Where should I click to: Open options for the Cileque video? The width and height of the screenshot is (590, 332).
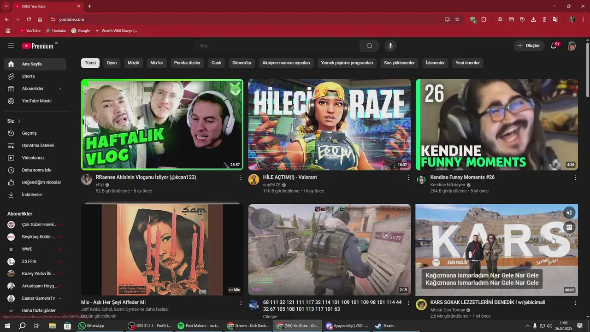pos(408,303)
